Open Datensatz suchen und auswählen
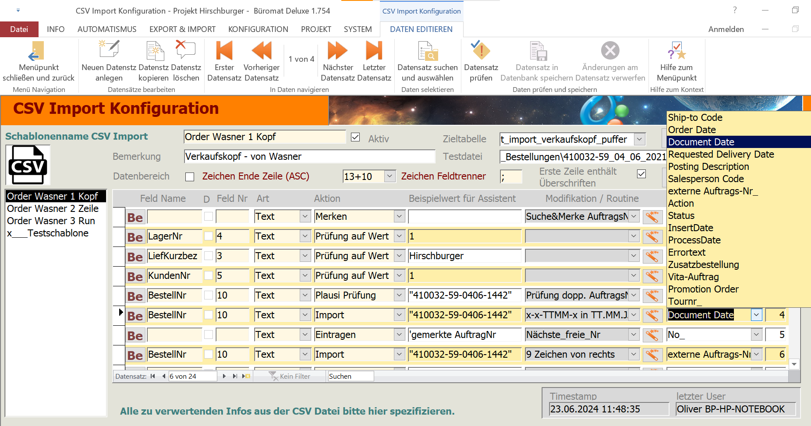This screenshot has height=426, width=811. pyautogui.click(x=427, y=51)
